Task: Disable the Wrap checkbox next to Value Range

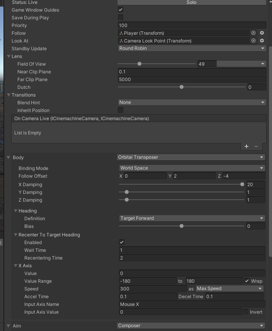Action: tap(246, 281)
